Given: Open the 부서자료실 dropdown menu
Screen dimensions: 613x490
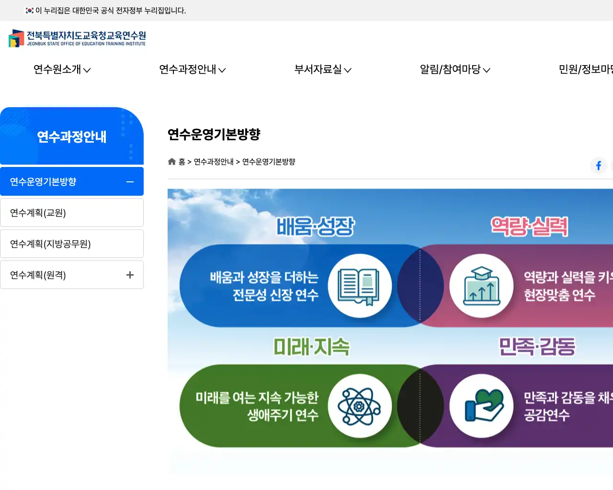Looking at the screenshot, I should pyautogui.click(x=323, y=69).
